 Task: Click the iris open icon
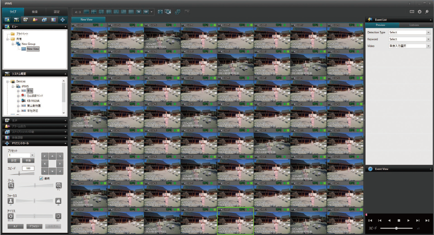[59, 216]
